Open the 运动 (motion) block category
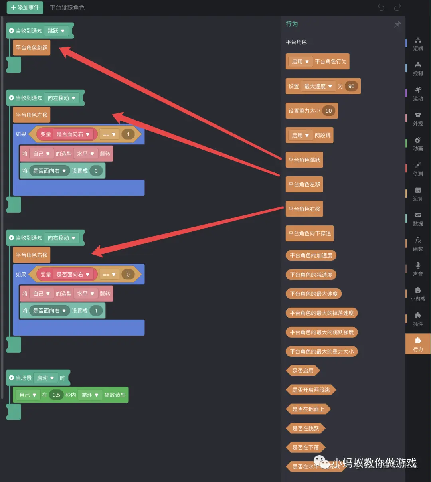Screen dimensions: 431x482 point(418,94)
